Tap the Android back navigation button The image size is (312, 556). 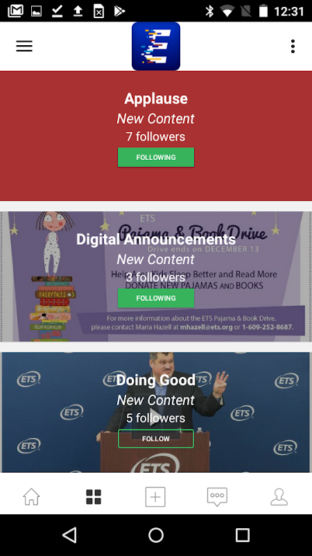[x=69, y=534]
